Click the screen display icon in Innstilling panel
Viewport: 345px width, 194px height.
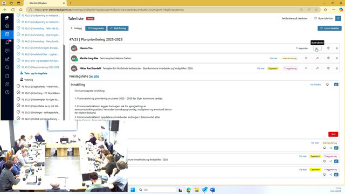327,85
